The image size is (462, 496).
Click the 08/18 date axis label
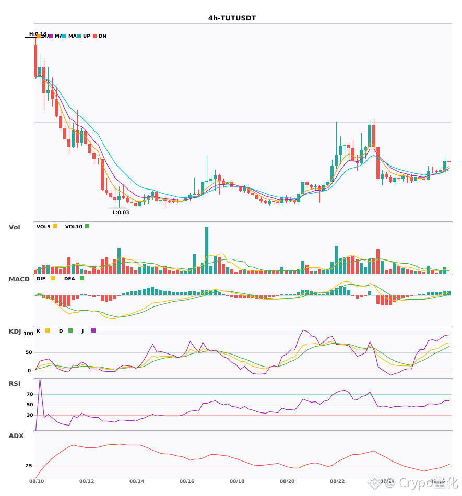tap(237, 481)
